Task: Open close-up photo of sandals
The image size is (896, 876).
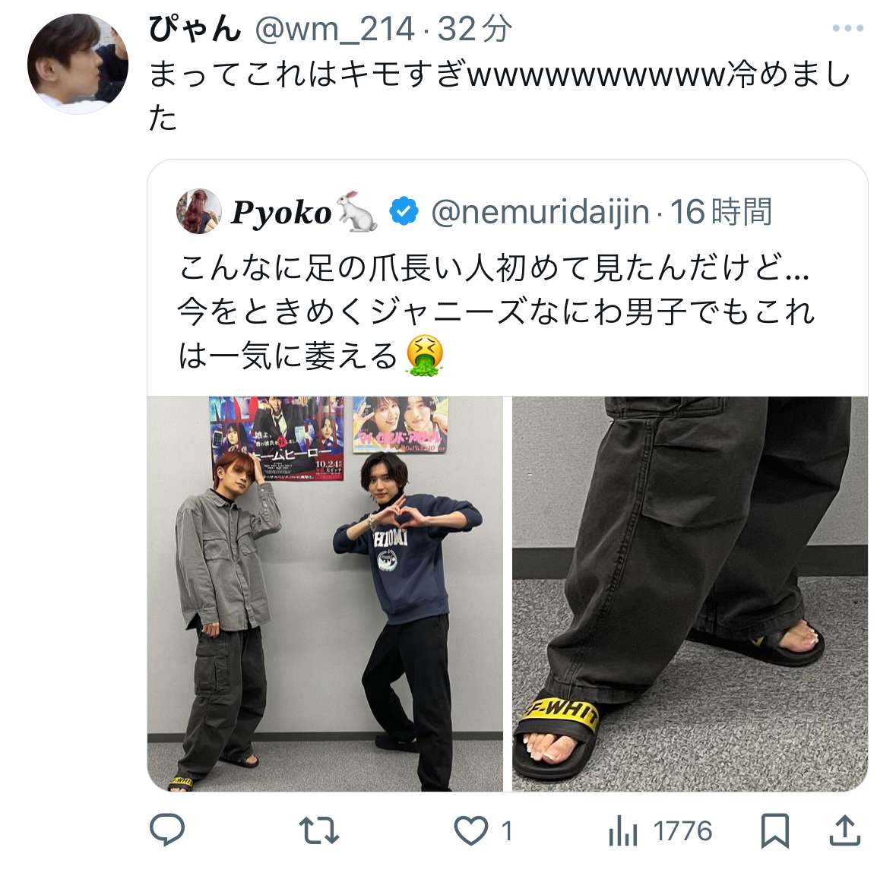Action: pyautogui.click(x=690, y=593)
